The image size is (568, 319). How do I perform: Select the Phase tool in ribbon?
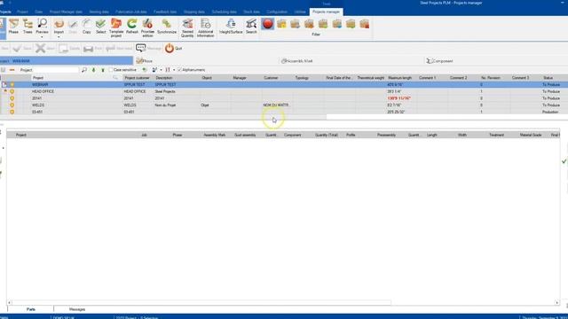point(13,27)
